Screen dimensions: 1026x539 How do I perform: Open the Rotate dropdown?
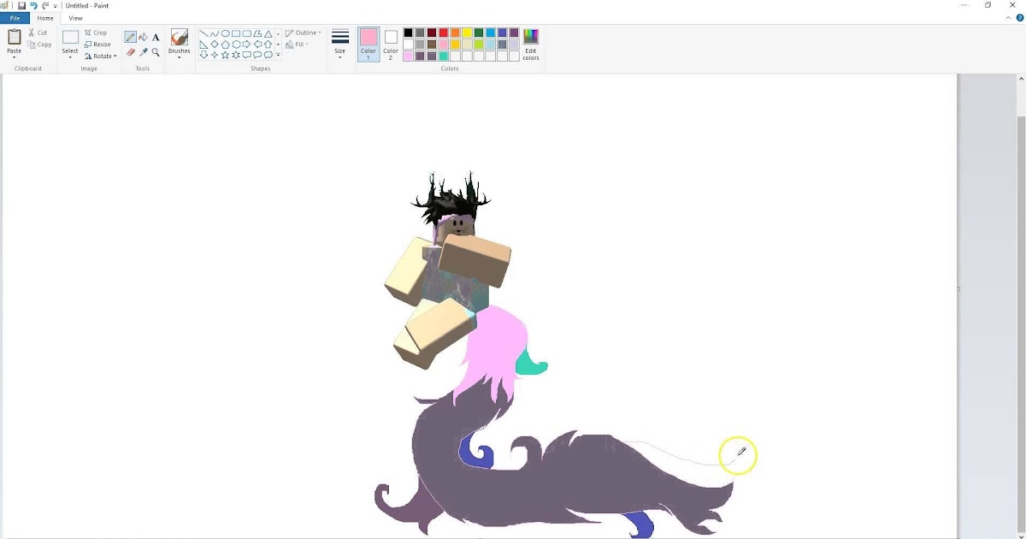click(x=100, y=56)
